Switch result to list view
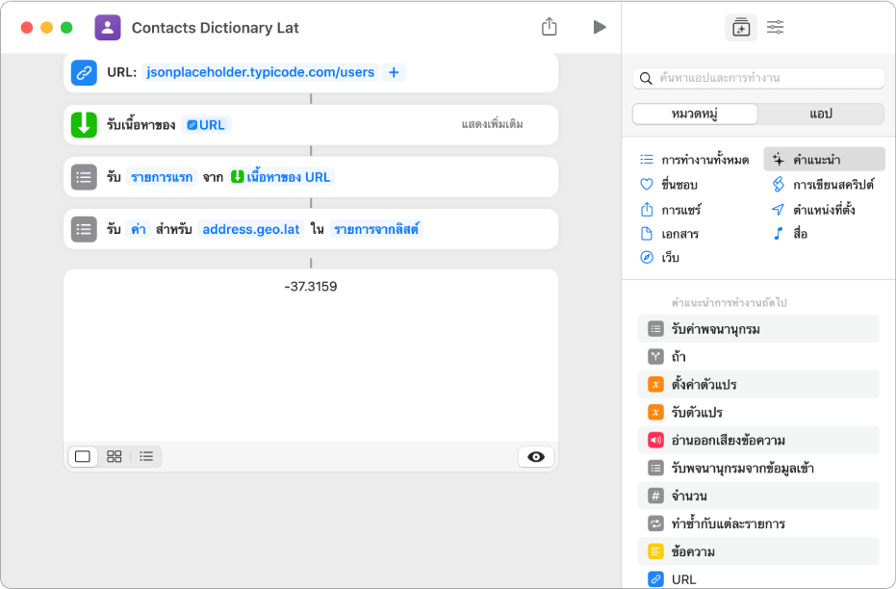Image resolution: width=896 pixels, height=589 pixels. tap(146, 456)
